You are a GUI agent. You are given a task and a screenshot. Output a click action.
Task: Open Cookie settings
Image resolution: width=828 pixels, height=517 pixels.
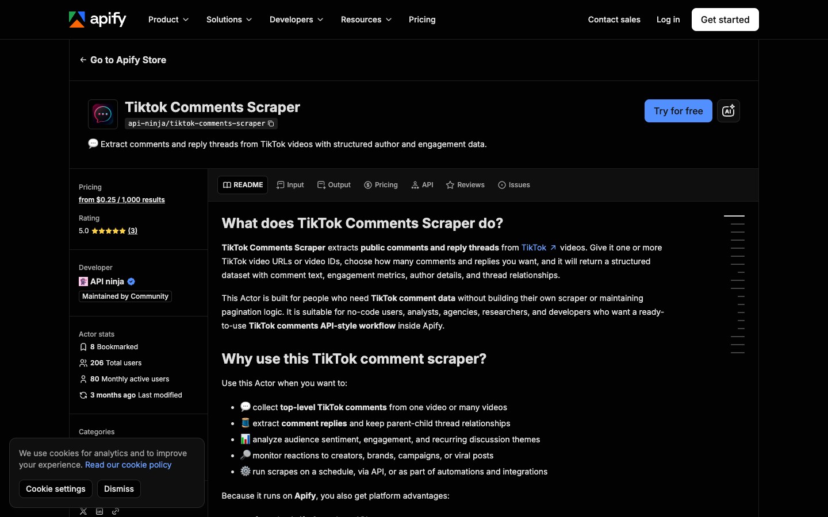coord(56,489)
